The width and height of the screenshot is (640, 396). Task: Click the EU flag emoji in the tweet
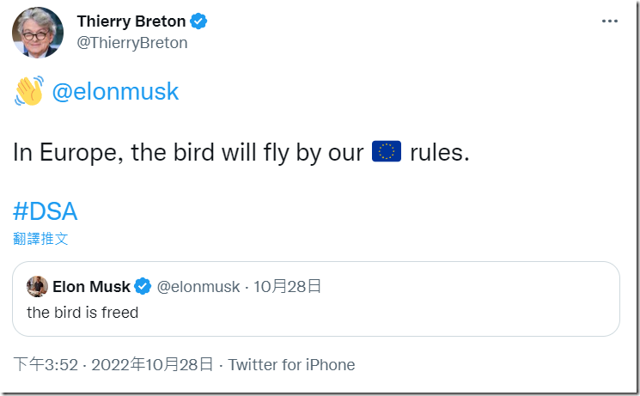click(387, 152)
